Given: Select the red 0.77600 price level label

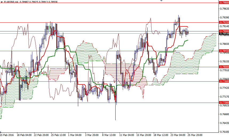Looking at the screenshot, I should click(224, 81).
